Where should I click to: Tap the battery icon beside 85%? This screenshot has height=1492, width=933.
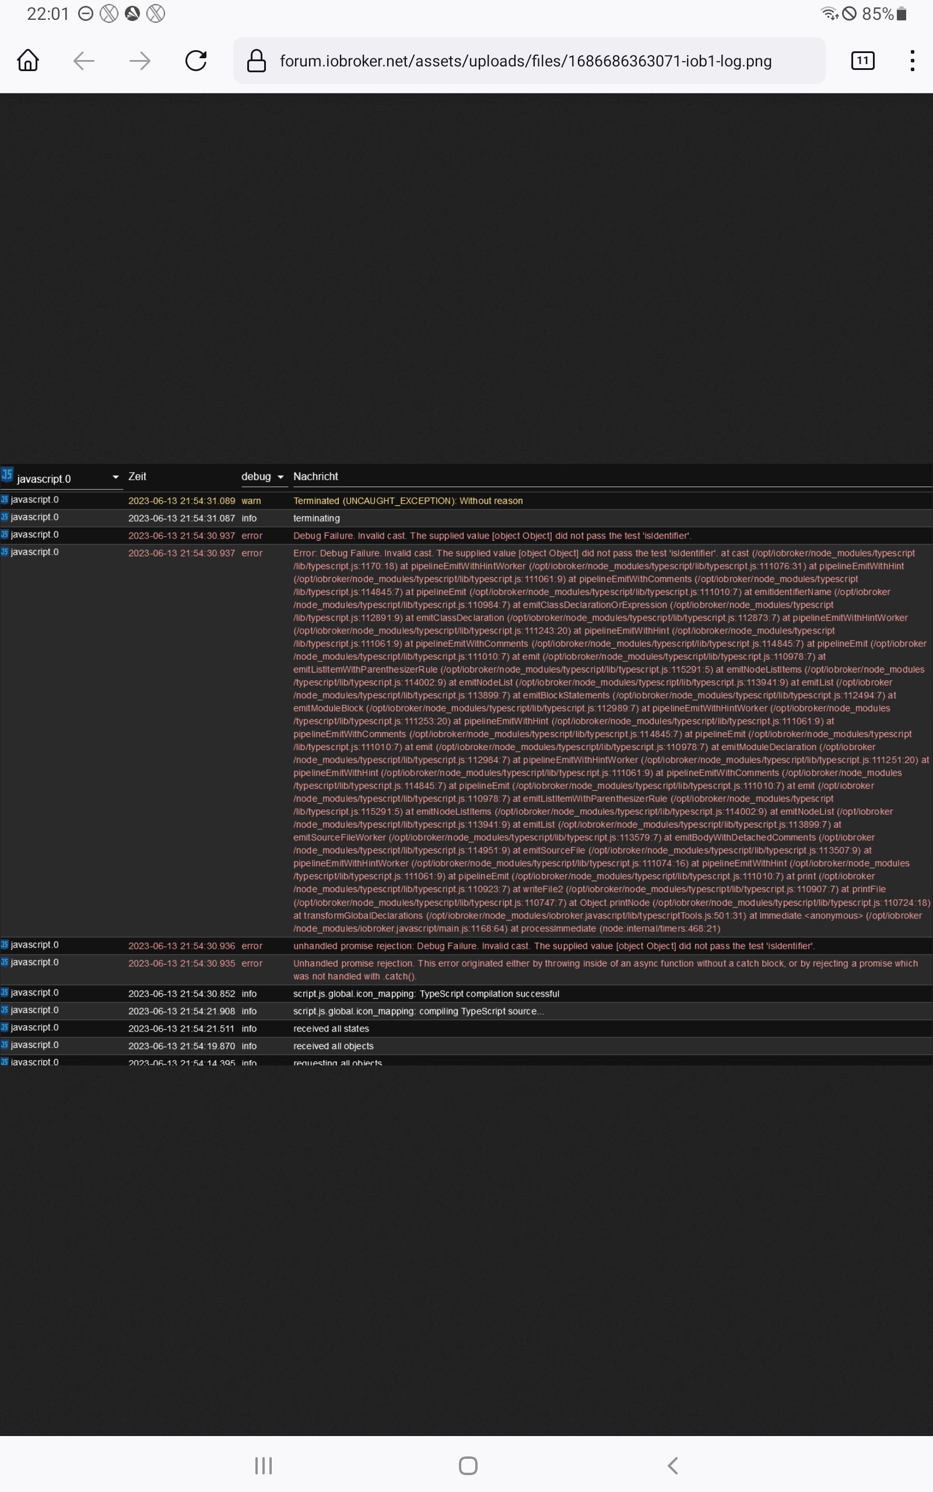pyautogui.click(x=901, y=13)
